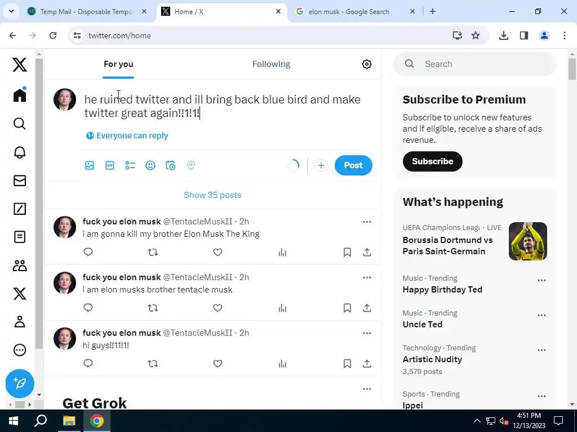Open Profile person icon in sidebar
577x432 pixels.
pos(20,322)
